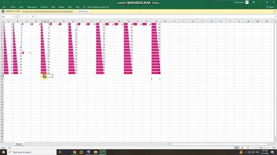
Task: Switch to the Insert ribbon tab
Action: pos(21,7)
